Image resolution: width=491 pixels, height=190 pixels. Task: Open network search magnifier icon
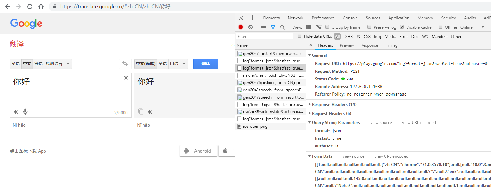pos(282,27)
